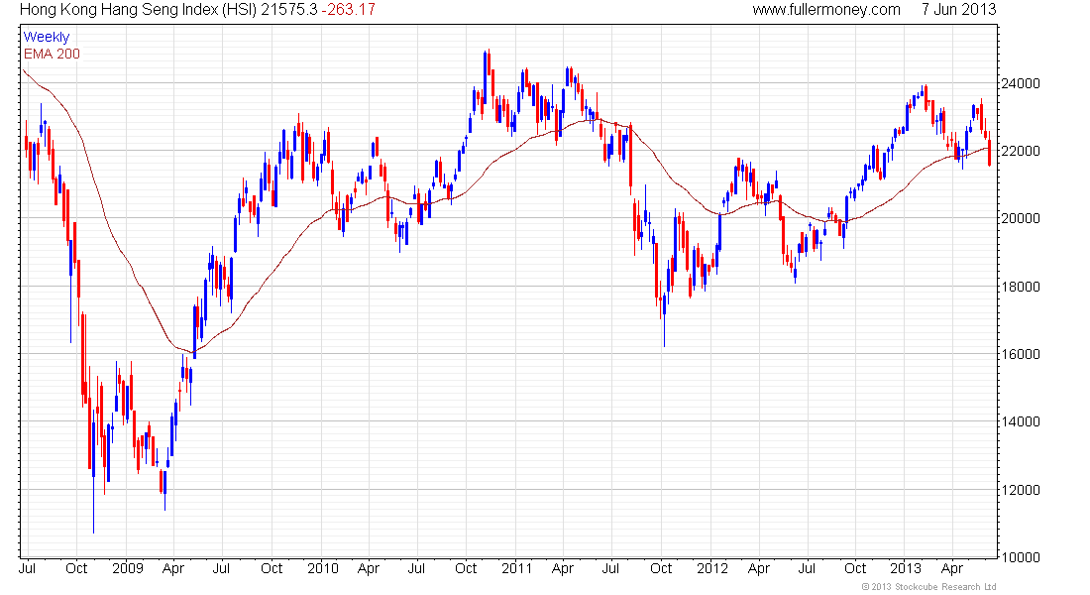The image size is (1090, 595).
Task: Click the Hong Kong Hang Seng Index title
Action: point(139,10)
